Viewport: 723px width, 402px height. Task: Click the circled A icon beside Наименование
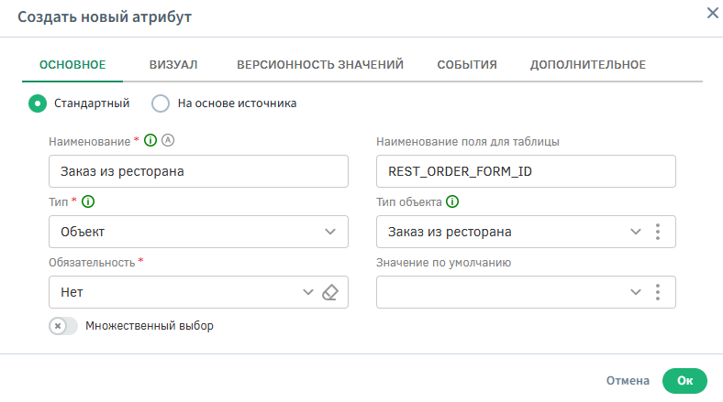click(x=167, y=141)
